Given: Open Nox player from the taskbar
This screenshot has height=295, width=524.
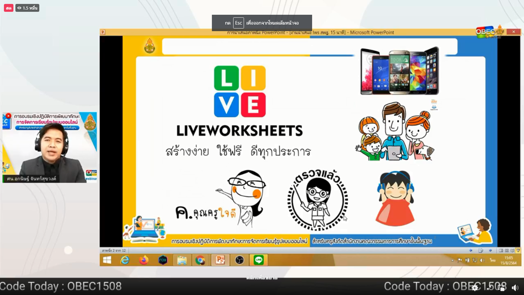Looking at the screenshot, I should pos(163,260).
